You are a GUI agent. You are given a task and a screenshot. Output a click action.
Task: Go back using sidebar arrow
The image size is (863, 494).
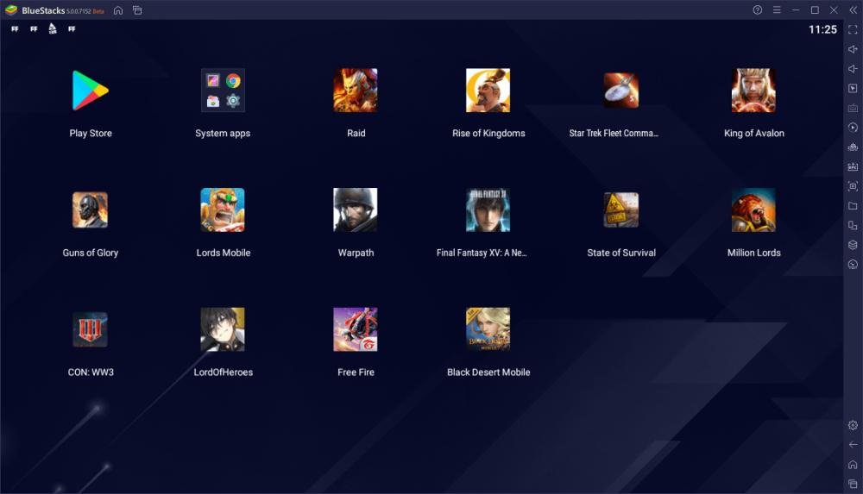(853, 445)
